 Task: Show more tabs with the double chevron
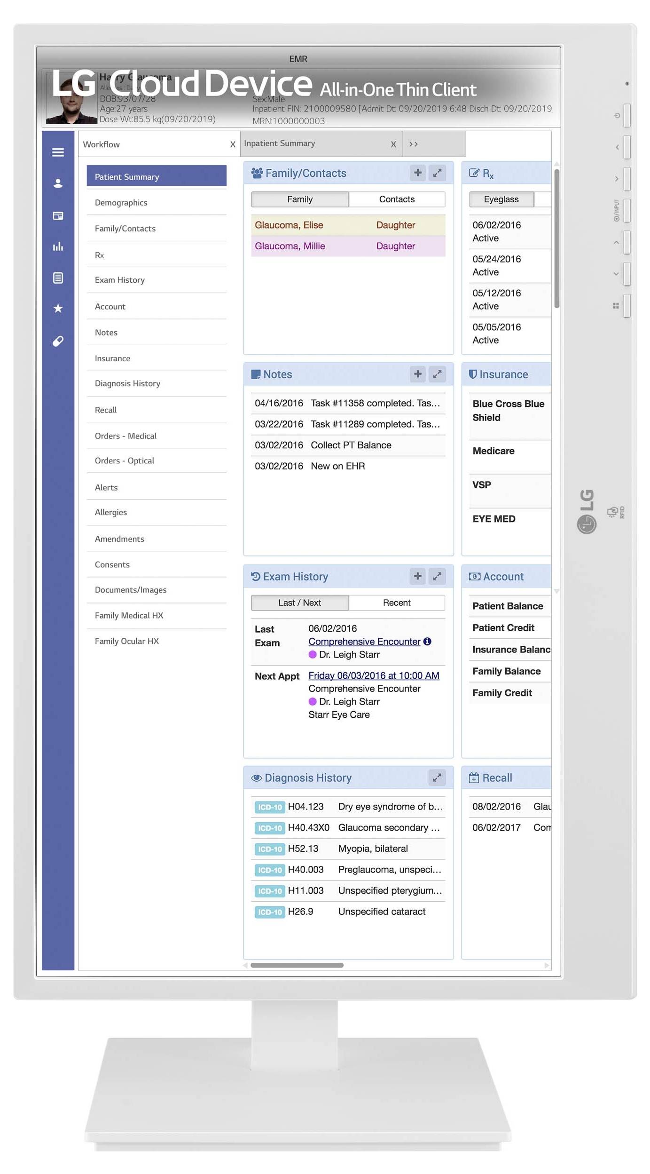coord(414,144)
